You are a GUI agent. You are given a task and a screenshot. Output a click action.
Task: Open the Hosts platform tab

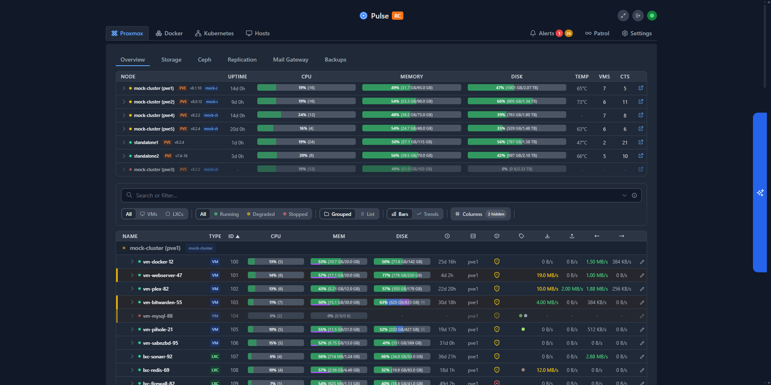[x=258, y=33]
